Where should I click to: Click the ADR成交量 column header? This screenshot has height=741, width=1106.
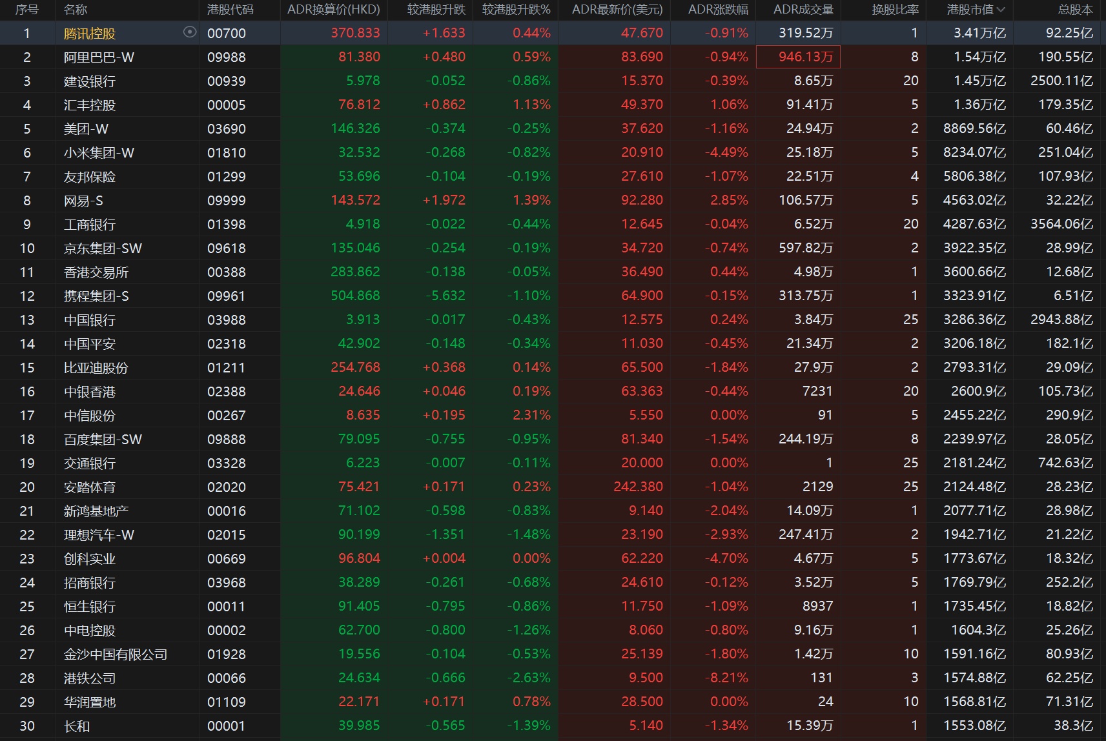pos(803,10)
